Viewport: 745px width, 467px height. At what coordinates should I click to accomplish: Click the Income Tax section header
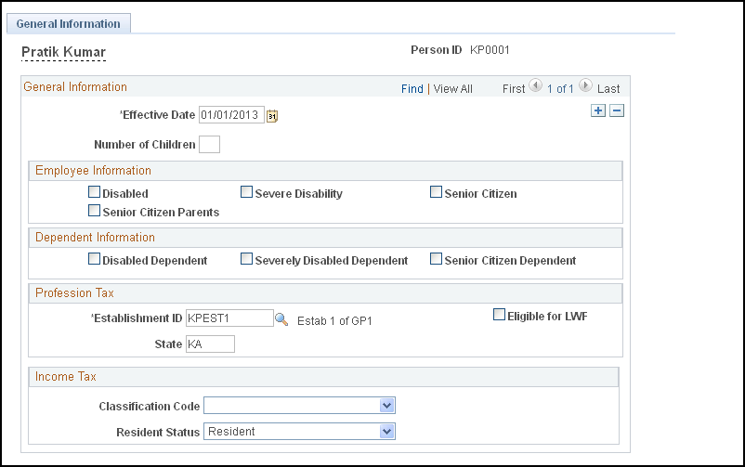tap(323, 377)
